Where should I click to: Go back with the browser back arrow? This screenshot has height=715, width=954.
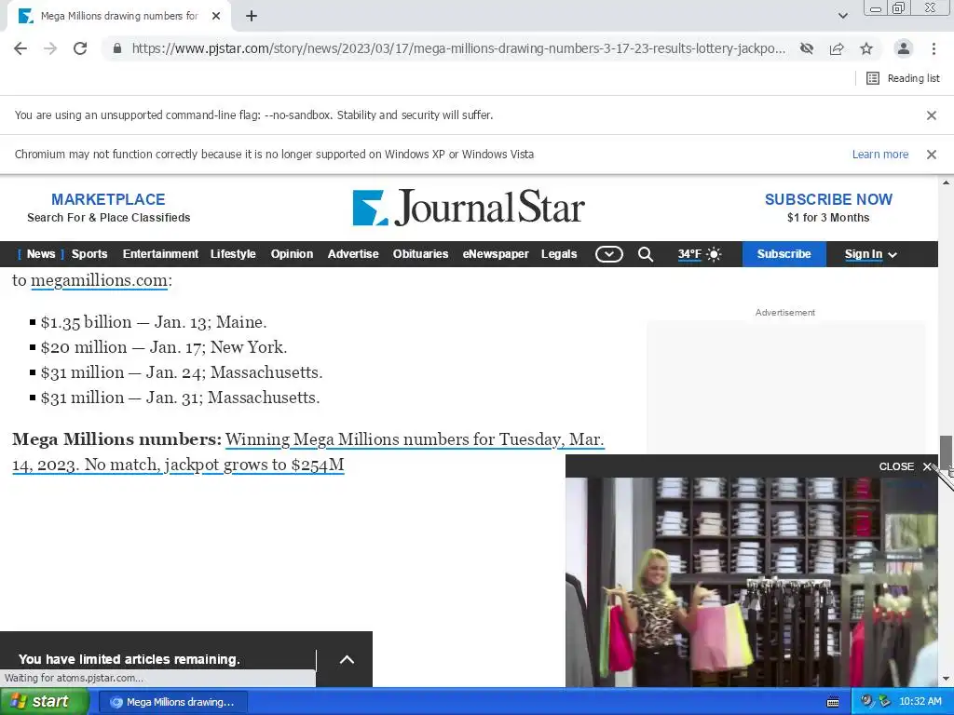click(x=20, y=48)
